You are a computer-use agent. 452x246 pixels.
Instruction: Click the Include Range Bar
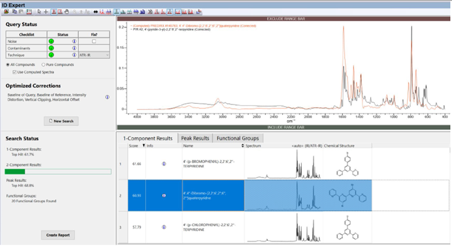(283, 127)
